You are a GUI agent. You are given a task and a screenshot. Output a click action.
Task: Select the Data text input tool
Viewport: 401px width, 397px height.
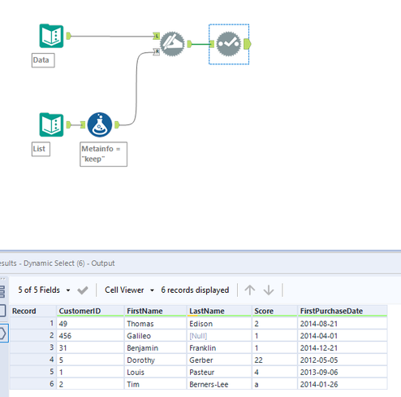click(51, 36)
